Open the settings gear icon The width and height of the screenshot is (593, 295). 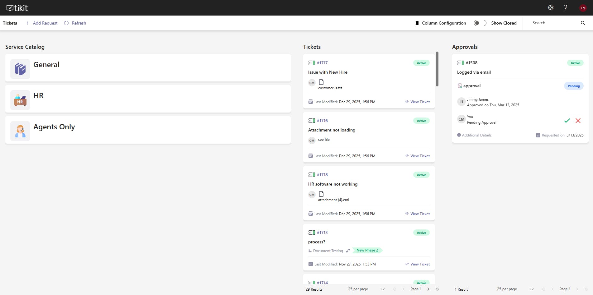tap(551, 8)
